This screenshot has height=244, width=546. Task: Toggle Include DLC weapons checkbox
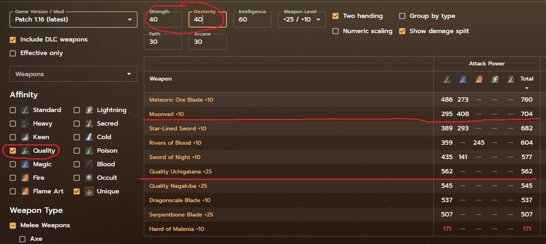13,39
